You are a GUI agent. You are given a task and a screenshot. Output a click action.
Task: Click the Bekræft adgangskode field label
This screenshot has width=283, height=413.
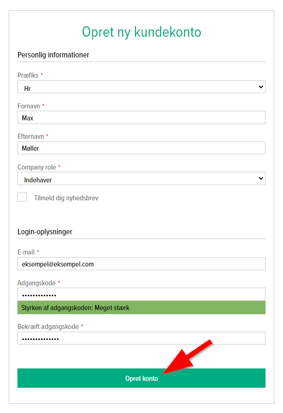click(48, 327)
